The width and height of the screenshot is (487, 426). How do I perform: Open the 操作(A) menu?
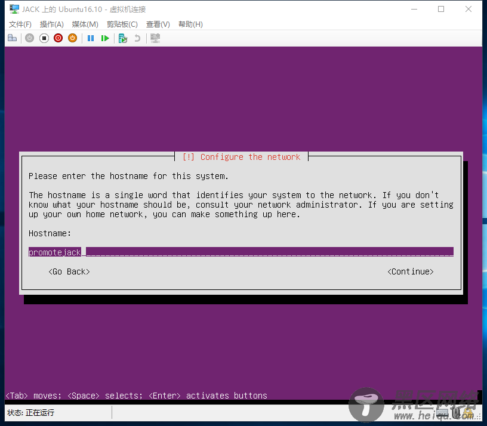pyautogui.click(x=52, y=24)
